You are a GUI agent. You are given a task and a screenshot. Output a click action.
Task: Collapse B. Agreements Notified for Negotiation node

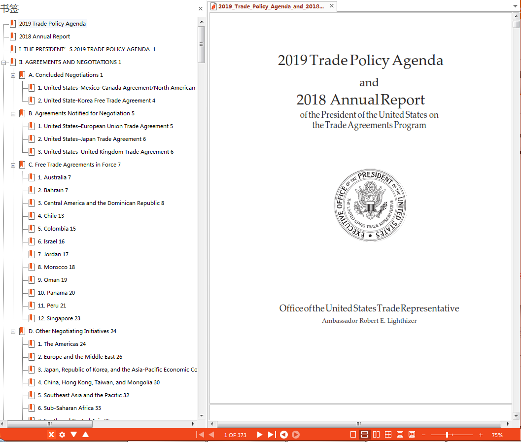(13, 113)
